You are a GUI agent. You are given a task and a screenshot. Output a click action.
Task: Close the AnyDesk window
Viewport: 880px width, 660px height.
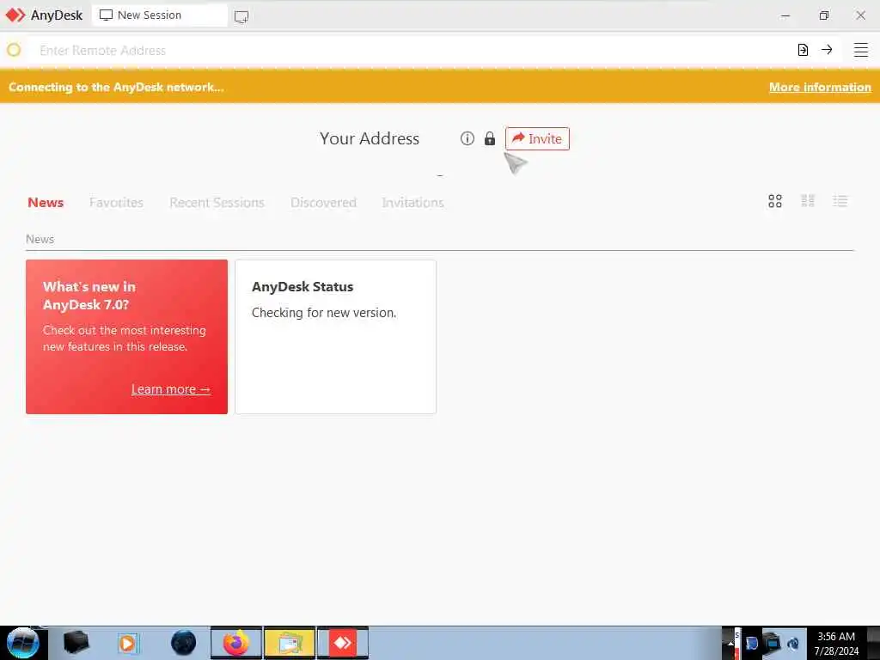(x=860, y=15)
